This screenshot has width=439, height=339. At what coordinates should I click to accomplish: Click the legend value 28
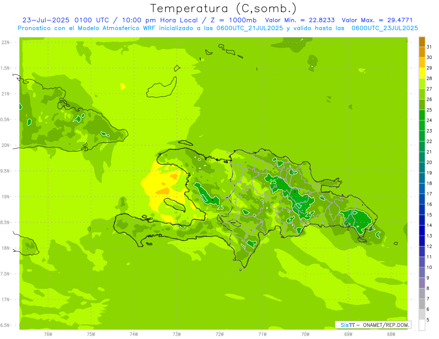point(429,78)
